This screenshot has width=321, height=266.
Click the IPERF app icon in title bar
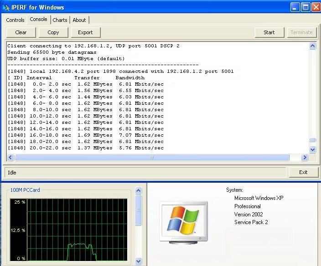click(6, 8)
